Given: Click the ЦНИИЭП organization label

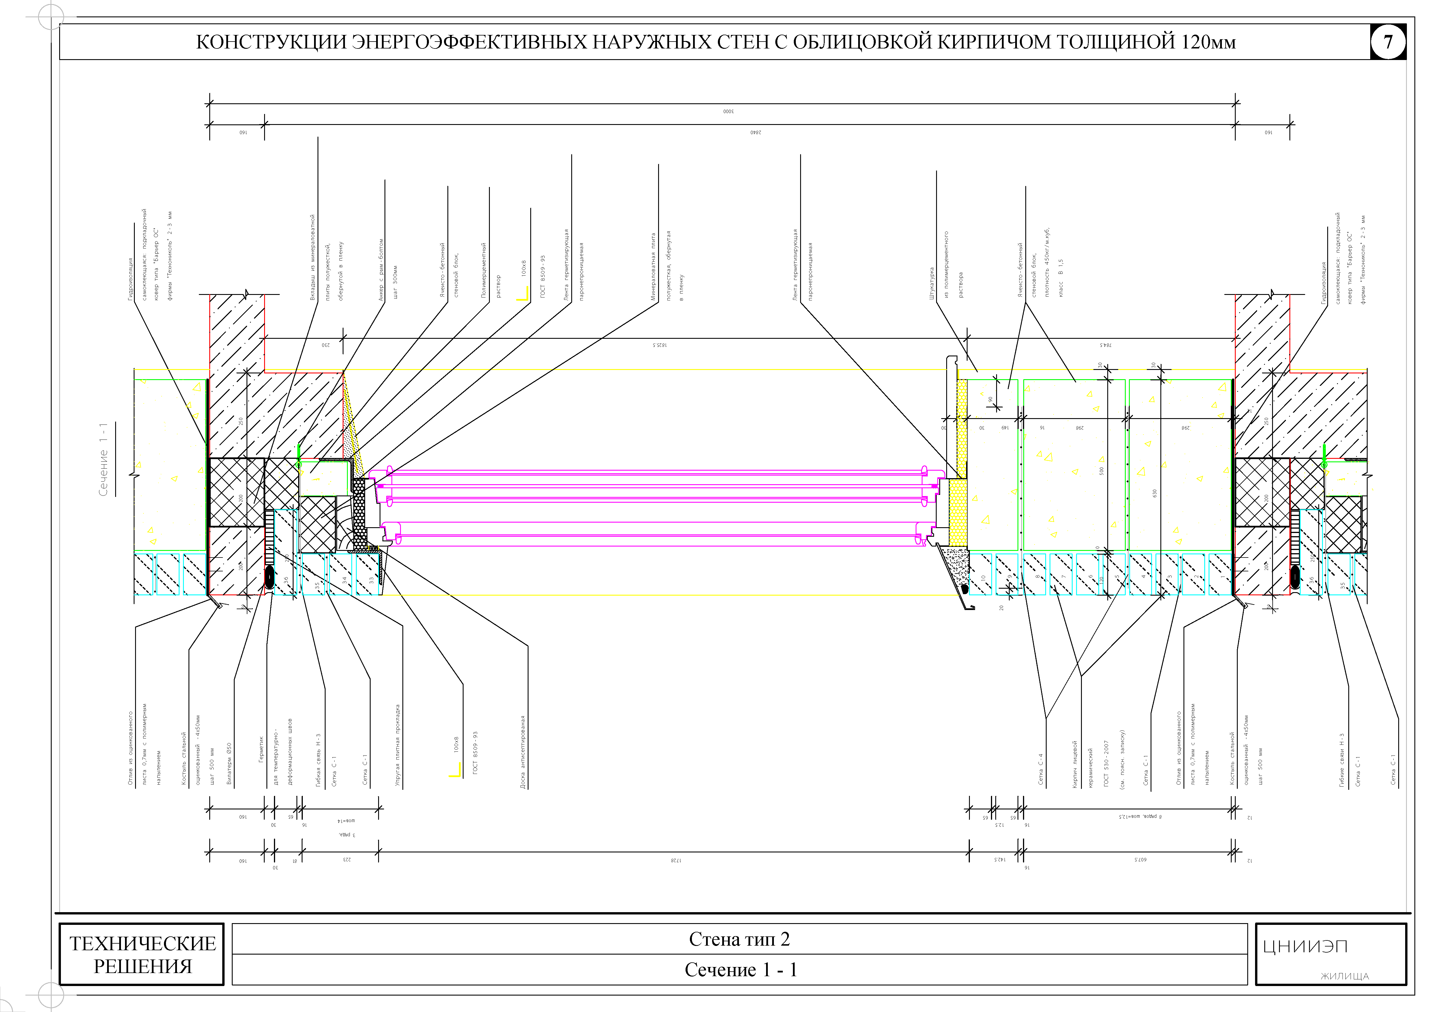Looking at the screenshot, I should point(1305,946).
